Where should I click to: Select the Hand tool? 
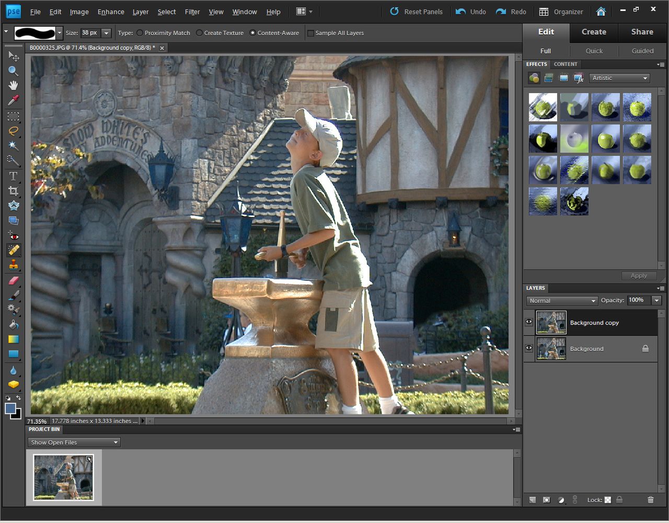[x=13, y=85]
